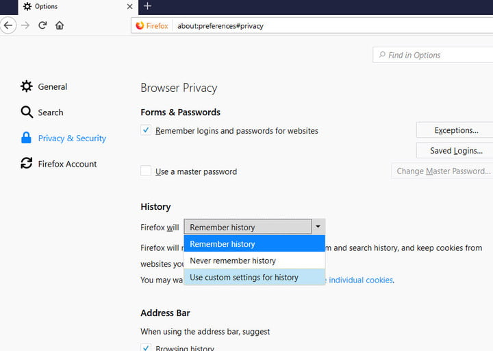Screen dimensions: 493x351
Task: Uncheck Remember logins and passwords checkbox
Action: click(x=146, y=130)
